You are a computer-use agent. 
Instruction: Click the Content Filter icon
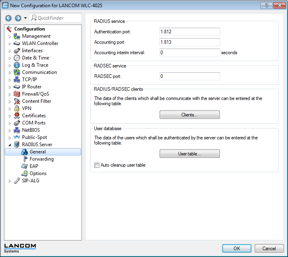(17, 101)
